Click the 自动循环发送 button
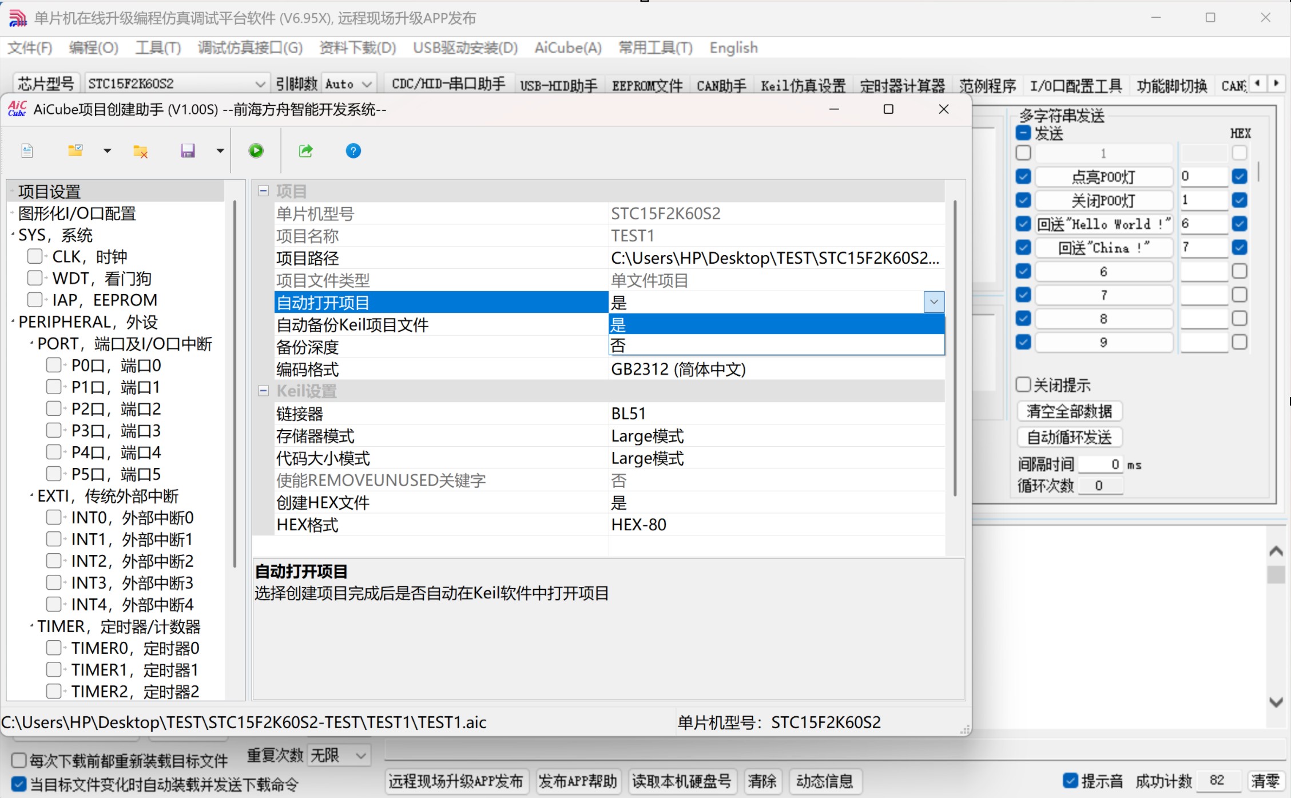1291x798 pixels. click(1070, 437)
